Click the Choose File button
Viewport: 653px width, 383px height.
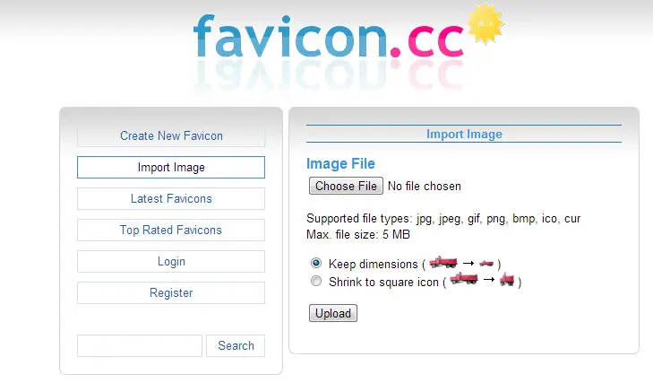click(x=346, y=186)
